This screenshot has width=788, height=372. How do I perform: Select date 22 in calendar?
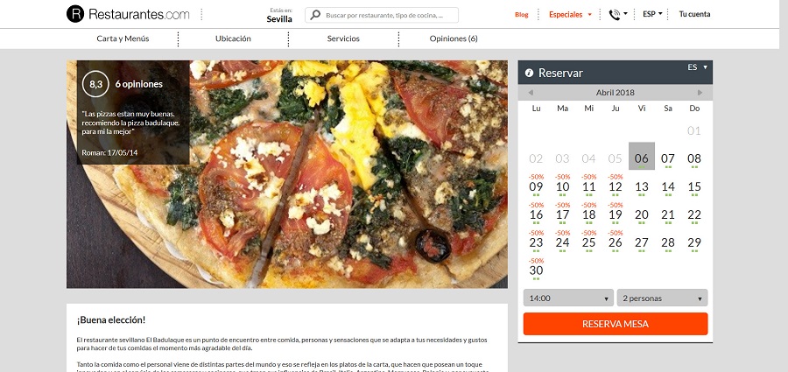(x=694, y=215)
